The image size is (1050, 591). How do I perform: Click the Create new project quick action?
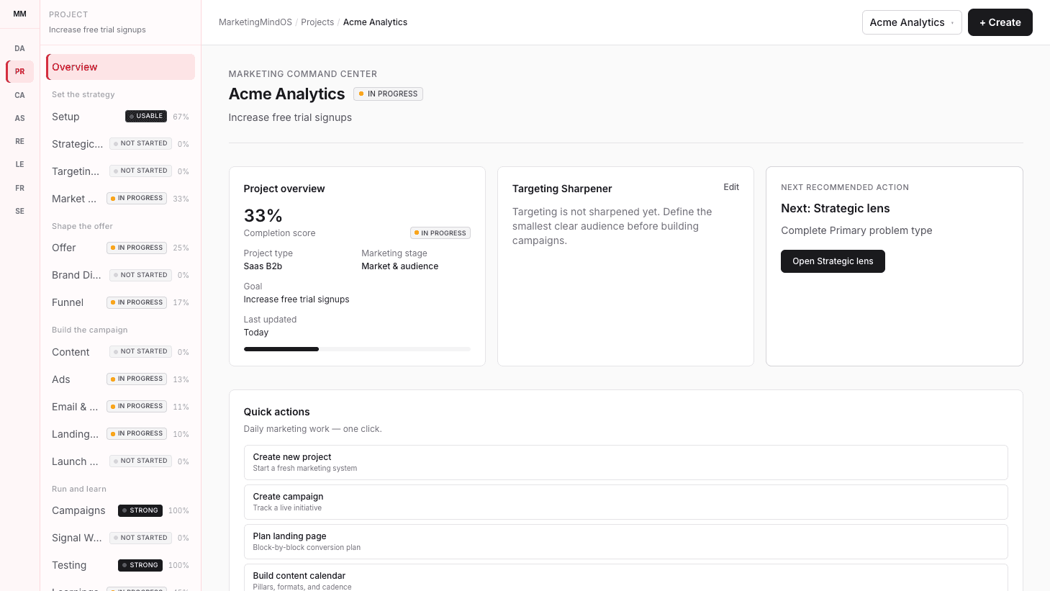coord(625,462)
